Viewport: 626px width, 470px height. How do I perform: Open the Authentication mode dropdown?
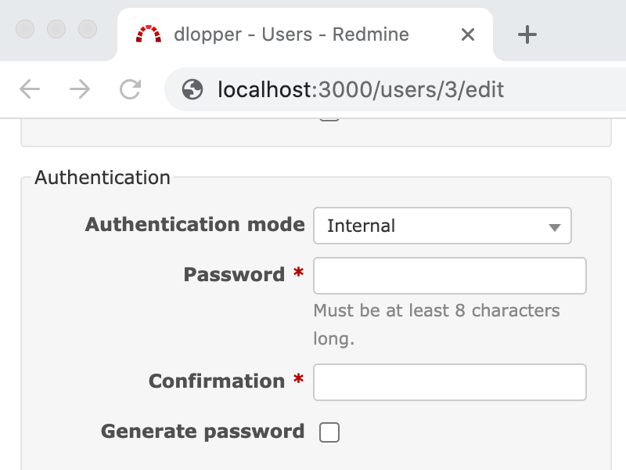point(442,226)
